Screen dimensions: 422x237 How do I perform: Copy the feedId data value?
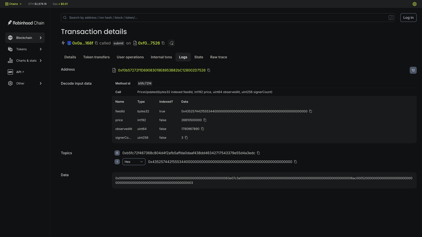pos(311,111)
